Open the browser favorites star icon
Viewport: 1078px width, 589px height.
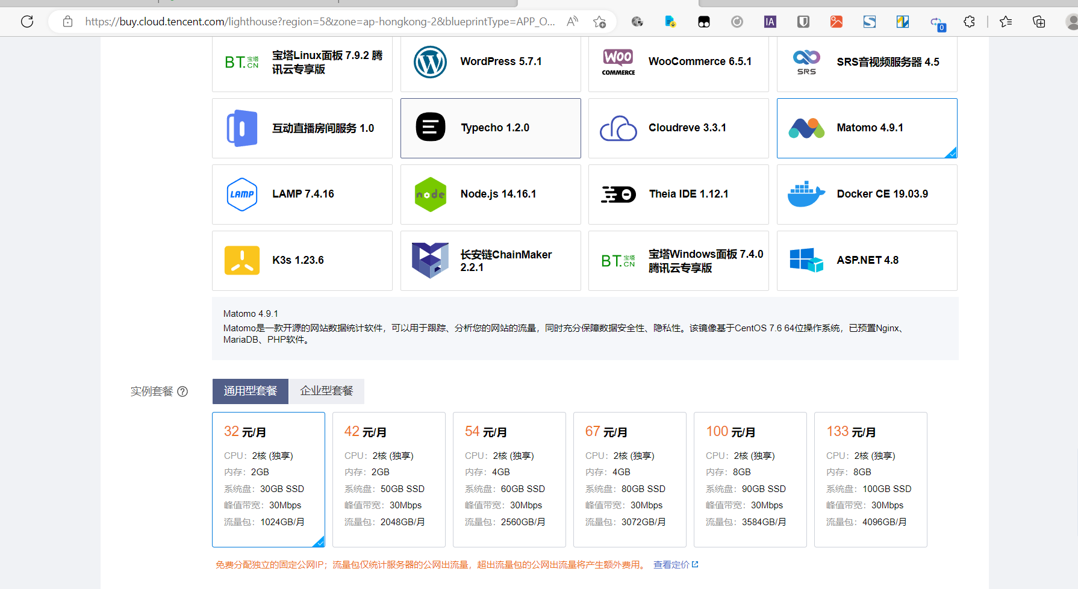tap(1005, 21)
